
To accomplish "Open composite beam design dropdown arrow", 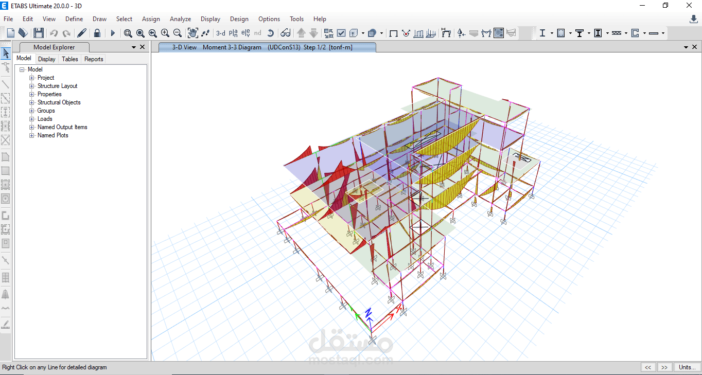I will pos(589,33).
